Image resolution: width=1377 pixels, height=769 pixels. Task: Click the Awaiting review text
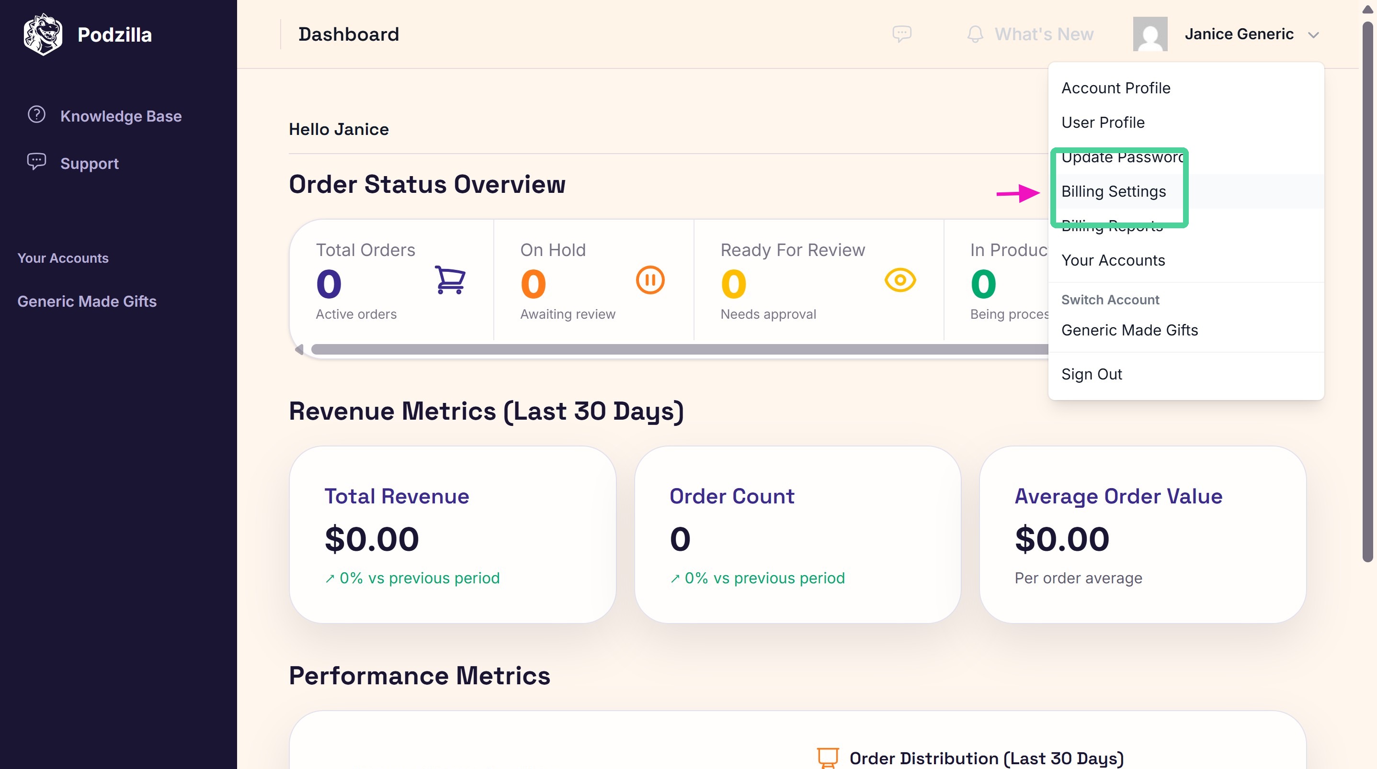[568, 314]
